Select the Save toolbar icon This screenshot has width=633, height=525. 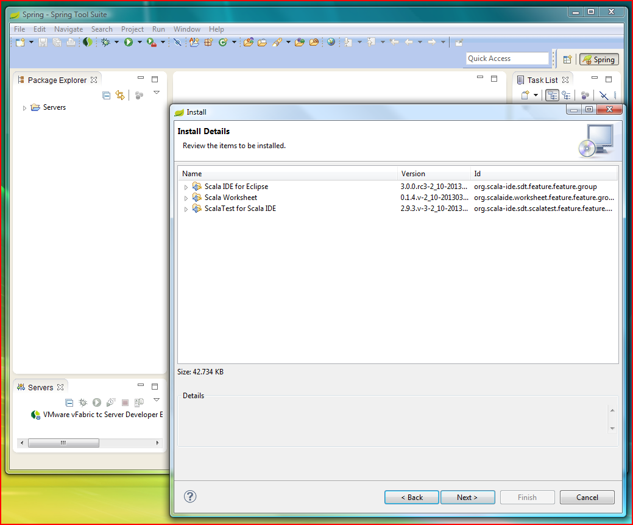(x=43, y=41)
